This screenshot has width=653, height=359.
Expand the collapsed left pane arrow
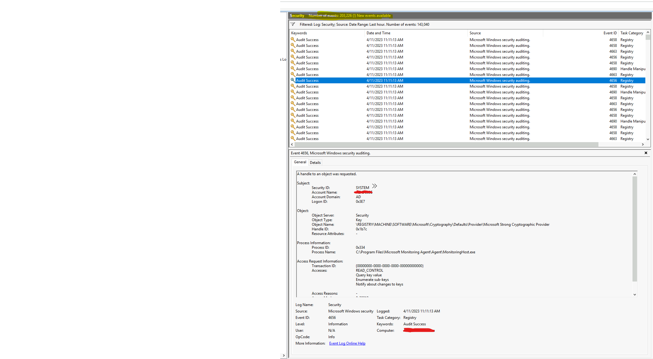(284, 355)
